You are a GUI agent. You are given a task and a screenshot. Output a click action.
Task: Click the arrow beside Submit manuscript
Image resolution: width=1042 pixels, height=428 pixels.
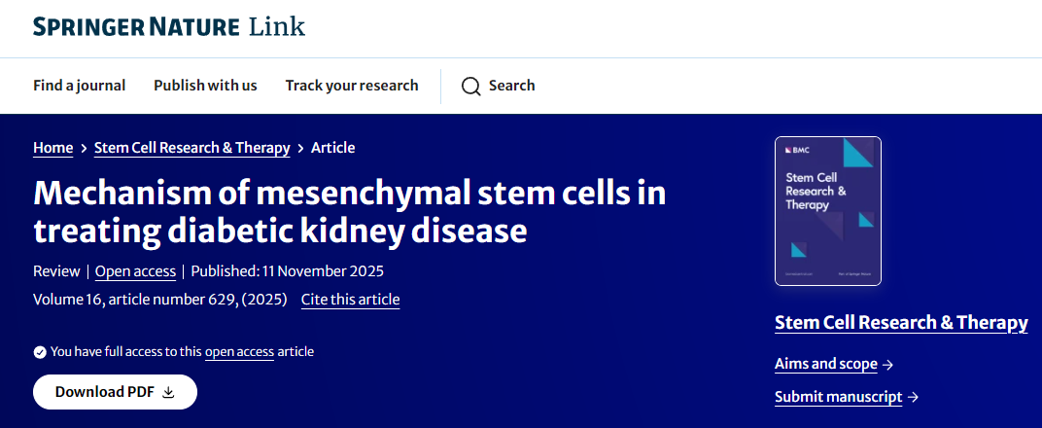[x=913, y=397]
